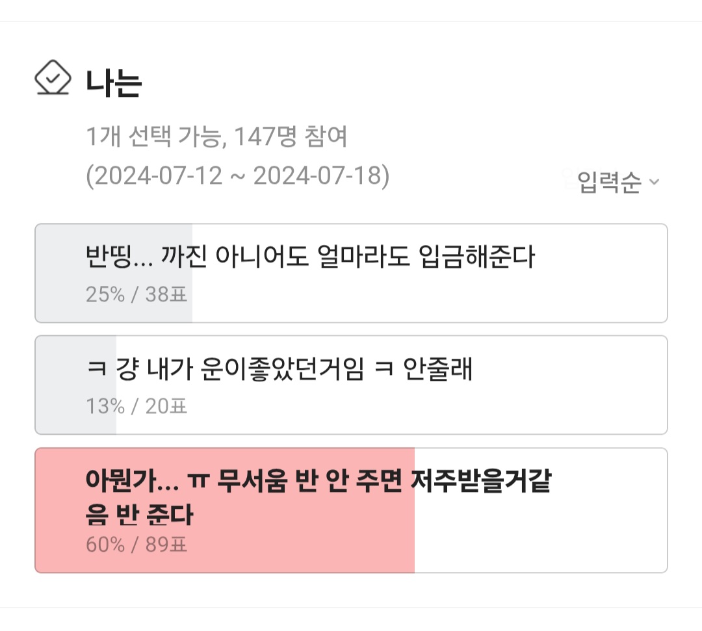Click the 60% / 89표 vote count
Viewport: 702px width, 631px height.
(136, 545)
